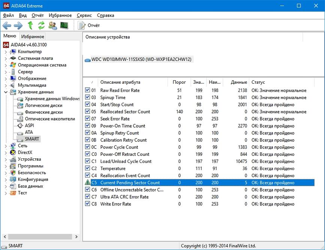The width and height of the screenshot is (325, 250).
Task: Expand the DirectX tree node
Action: [x=6, y=153]
